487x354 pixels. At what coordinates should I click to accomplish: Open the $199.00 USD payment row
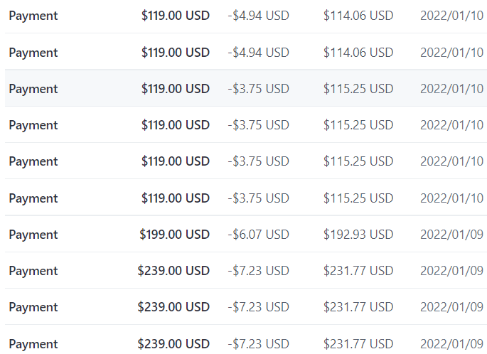(246, 234)
